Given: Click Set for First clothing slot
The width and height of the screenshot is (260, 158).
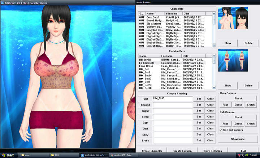Looking at the screenshot, I should tap(199, 99).
